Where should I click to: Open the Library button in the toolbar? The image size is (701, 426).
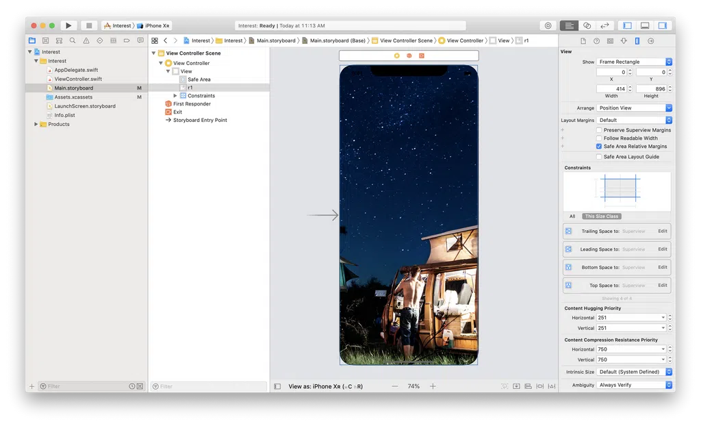pyautogui.click(x=548, y=25)
